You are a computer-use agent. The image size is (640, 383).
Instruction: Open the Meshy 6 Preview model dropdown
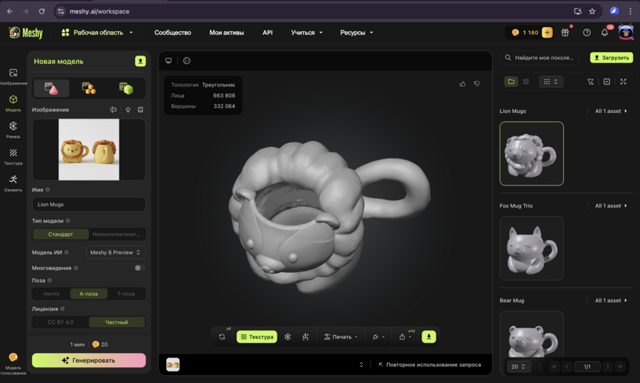[x=115, y=252]
